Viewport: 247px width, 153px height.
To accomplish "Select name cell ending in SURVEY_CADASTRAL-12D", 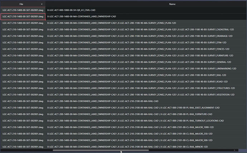I will point(146,30).
